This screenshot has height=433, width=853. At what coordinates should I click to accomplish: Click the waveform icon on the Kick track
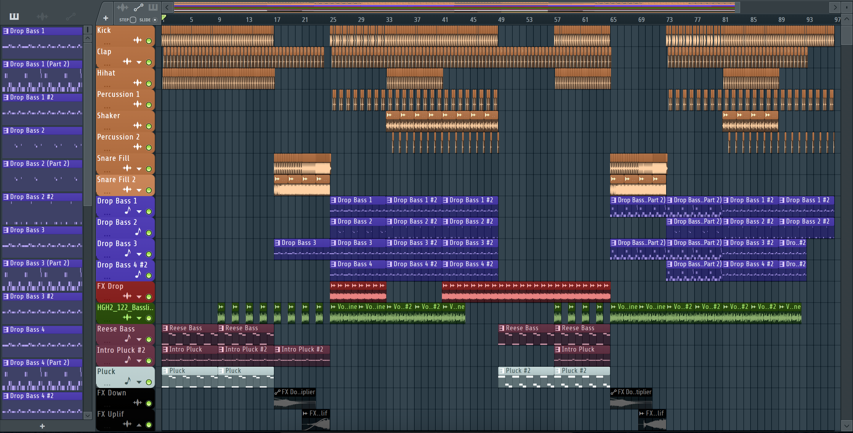(x=137, y=40)
